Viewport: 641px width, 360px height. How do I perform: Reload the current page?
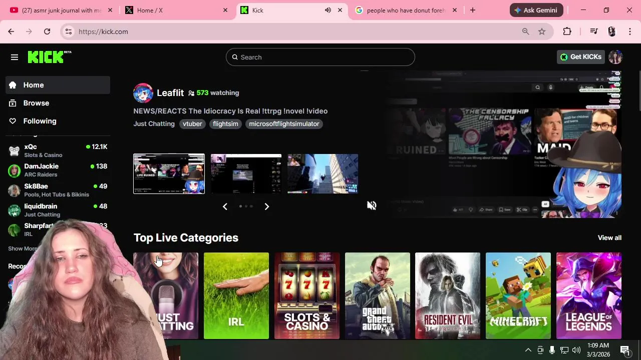coord(47,31)
